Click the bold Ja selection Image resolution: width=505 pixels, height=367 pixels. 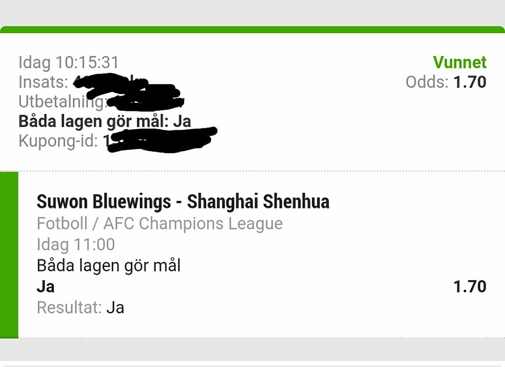45,287
